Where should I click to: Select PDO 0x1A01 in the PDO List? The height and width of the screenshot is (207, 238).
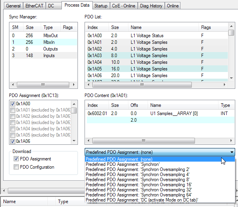157,42
